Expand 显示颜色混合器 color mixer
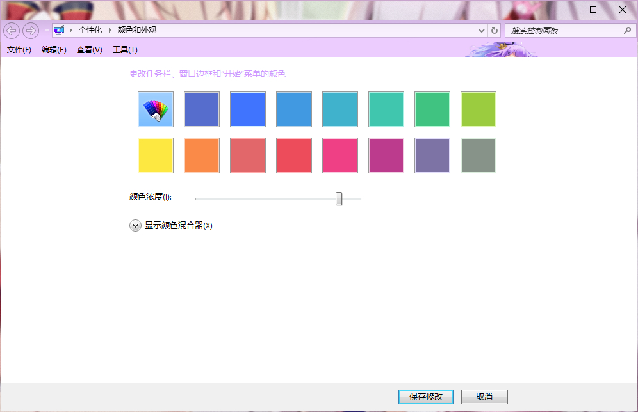Image resolution: width=638 pixels, height=412 pixels. (136, 225)
